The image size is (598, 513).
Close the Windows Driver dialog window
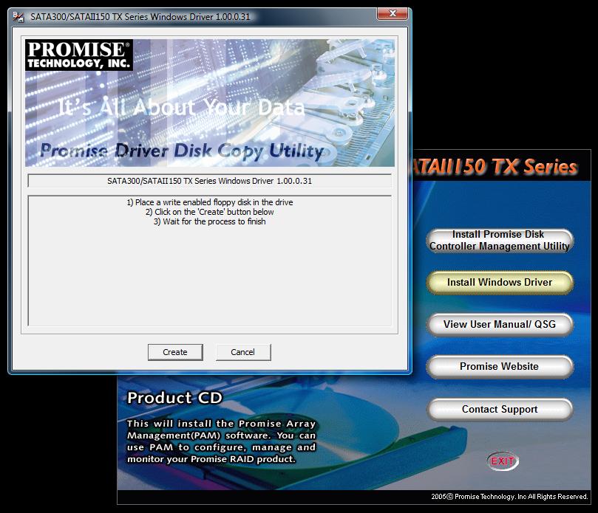tap(395, 14)
